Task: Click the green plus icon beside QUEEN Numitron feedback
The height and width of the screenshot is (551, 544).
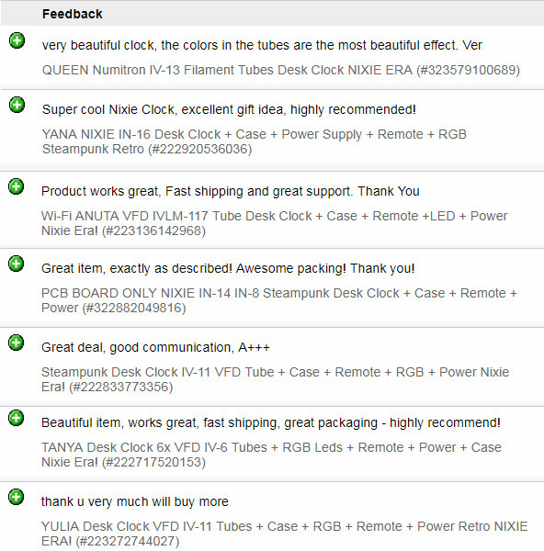Action: [x=17, y=40]
